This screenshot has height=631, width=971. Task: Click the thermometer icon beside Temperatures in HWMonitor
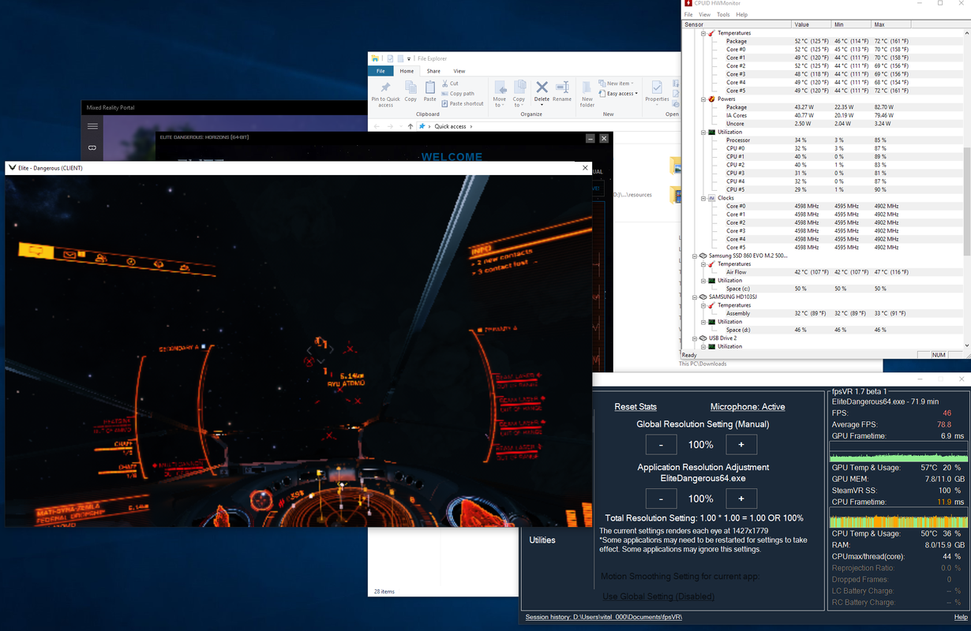click(710, 33)
